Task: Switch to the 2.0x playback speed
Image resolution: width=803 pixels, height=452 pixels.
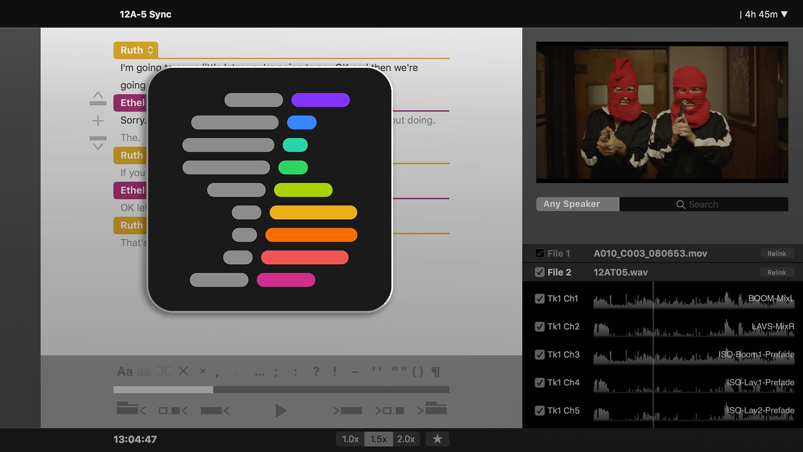Action: tap(406, 439)
